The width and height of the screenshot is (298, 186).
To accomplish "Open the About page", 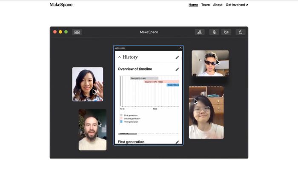I will pos(218,5).
